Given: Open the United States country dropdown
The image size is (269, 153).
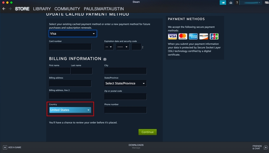Looking at the screenshot, I should 70,110.
